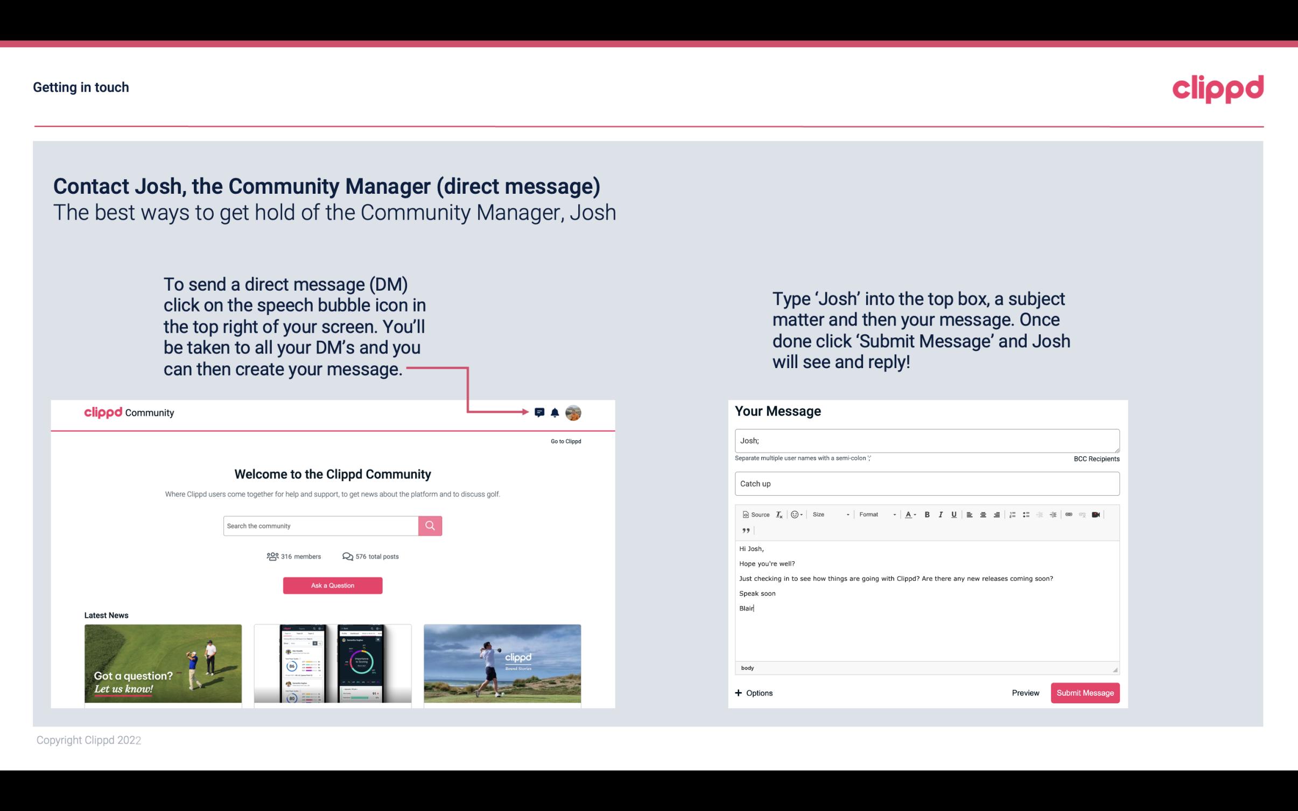Click the Go to Clippd link
The height and width of the screenshot is (811, 1298).
coord(564,441)
